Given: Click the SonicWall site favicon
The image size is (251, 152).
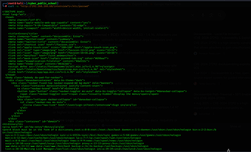Looking at the screenshot, I should pos(195,114).
